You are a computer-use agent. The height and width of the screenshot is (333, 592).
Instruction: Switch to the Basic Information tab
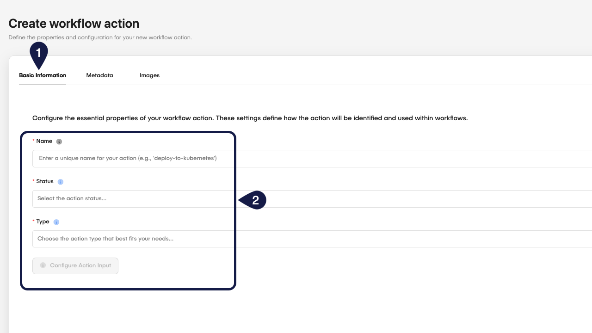(x=43, y=75)
